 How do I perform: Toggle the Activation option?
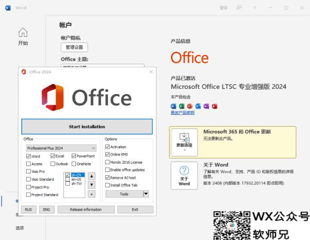(x=108, y=147)
